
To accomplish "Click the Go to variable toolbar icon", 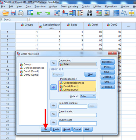I will coord(65,13).
